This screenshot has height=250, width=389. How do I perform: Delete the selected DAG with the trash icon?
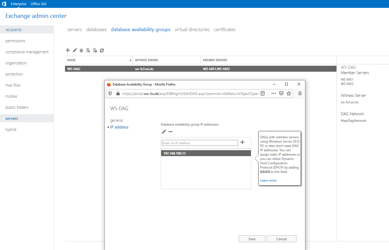pos(81,50)
